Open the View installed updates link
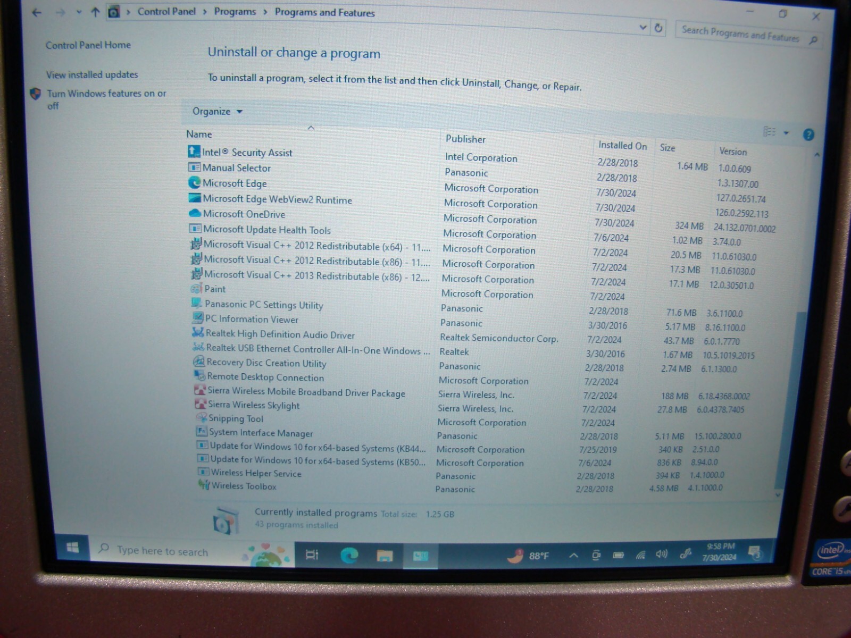Image resolution: width=851 pixels, height=638 pixels. coord(92,74)
